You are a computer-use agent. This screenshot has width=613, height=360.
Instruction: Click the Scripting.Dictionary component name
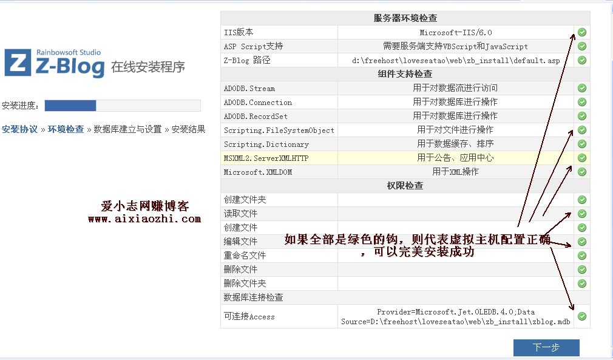[266, 144]
